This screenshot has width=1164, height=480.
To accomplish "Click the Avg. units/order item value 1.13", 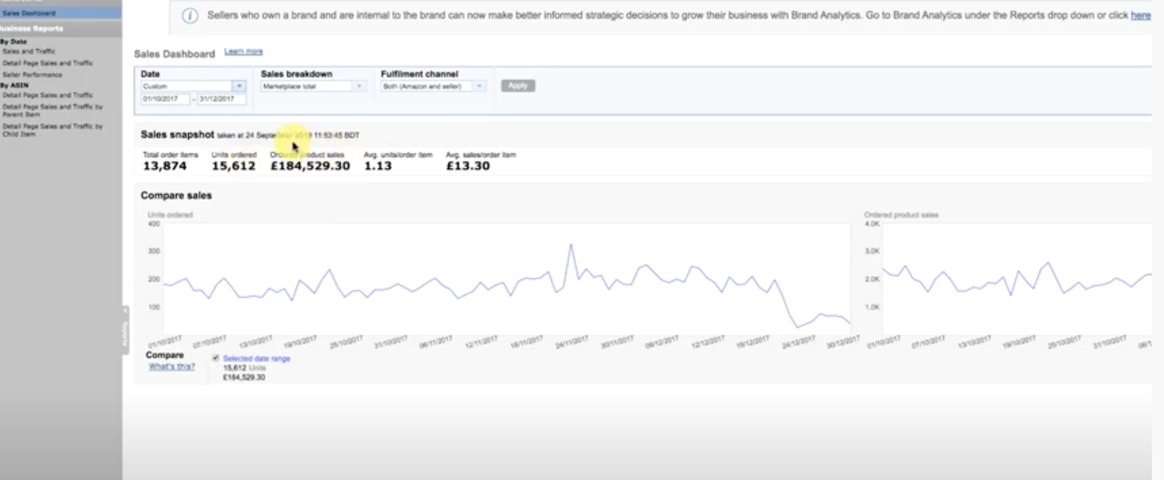I will [x=378, y=166].
